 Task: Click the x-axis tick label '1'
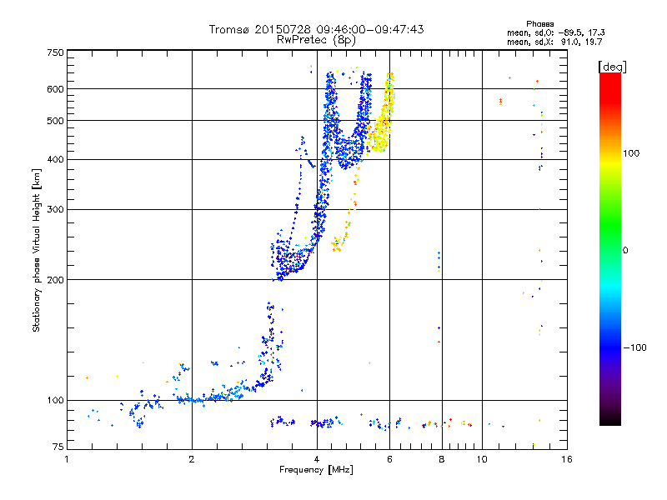click(67, 459)
